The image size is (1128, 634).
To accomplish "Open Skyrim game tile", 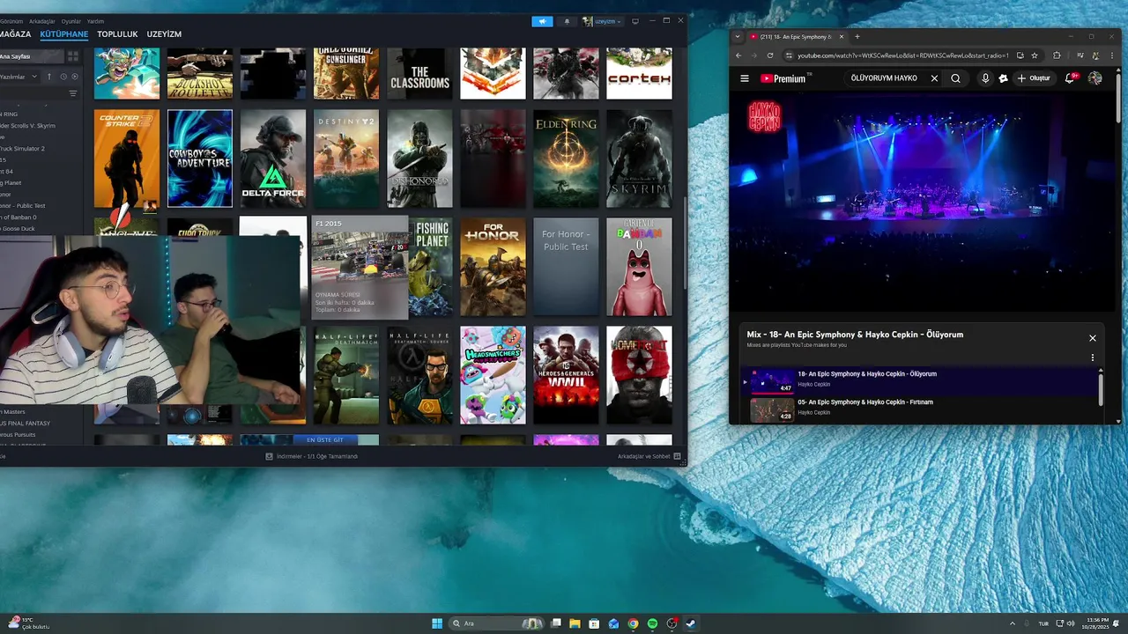I will 639,158.
